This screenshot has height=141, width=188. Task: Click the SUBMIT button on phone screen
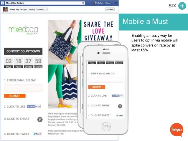pyautogui.click(x=97, y=87)
